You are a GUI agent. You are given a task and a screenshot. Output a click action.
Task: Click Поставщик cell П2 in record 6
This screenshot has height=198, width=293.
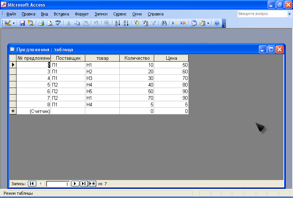[68, 91]
